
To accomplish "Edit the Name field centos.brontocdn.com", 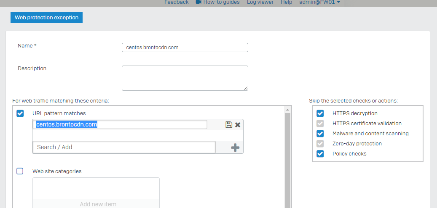I will coord(185,47).
